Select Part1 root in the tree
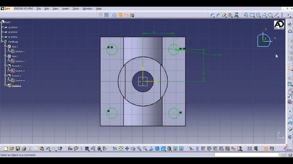Image resolution: width=293 pixels, height=164 pixels. pyautogui.click(x=7, y=22)
